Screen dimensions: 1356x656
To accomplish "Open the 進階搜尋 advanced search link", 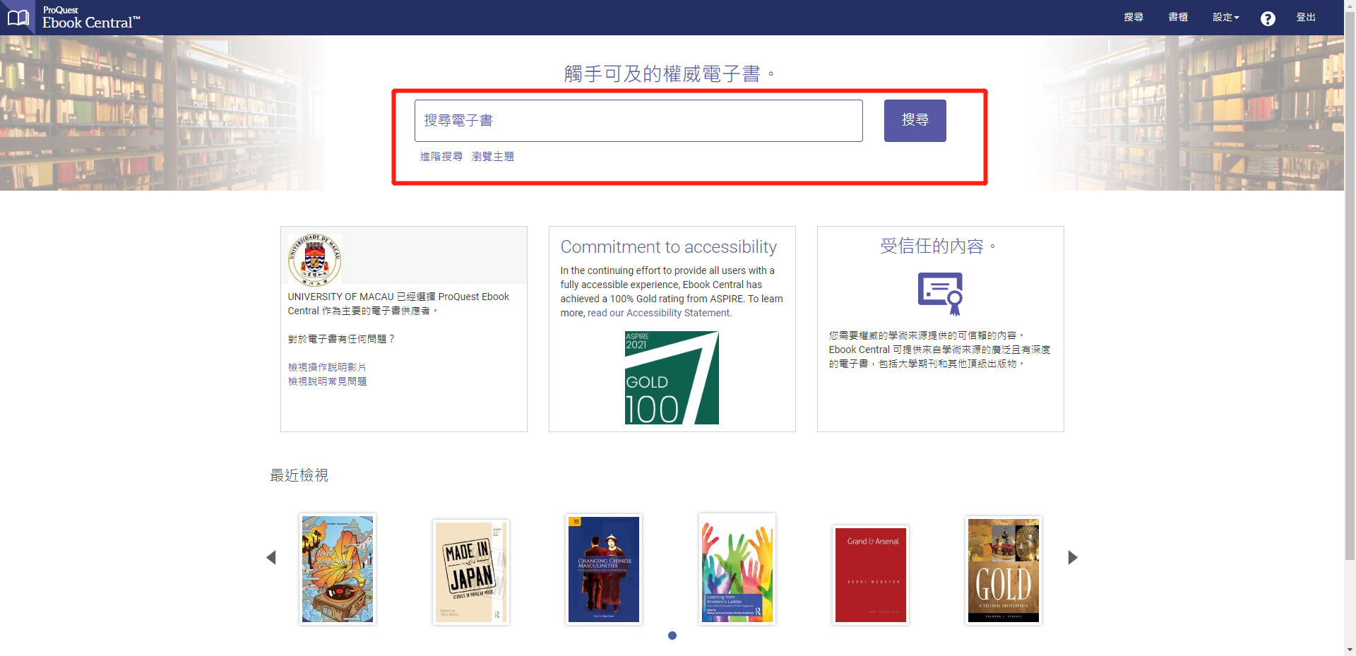I will (441, 157).
